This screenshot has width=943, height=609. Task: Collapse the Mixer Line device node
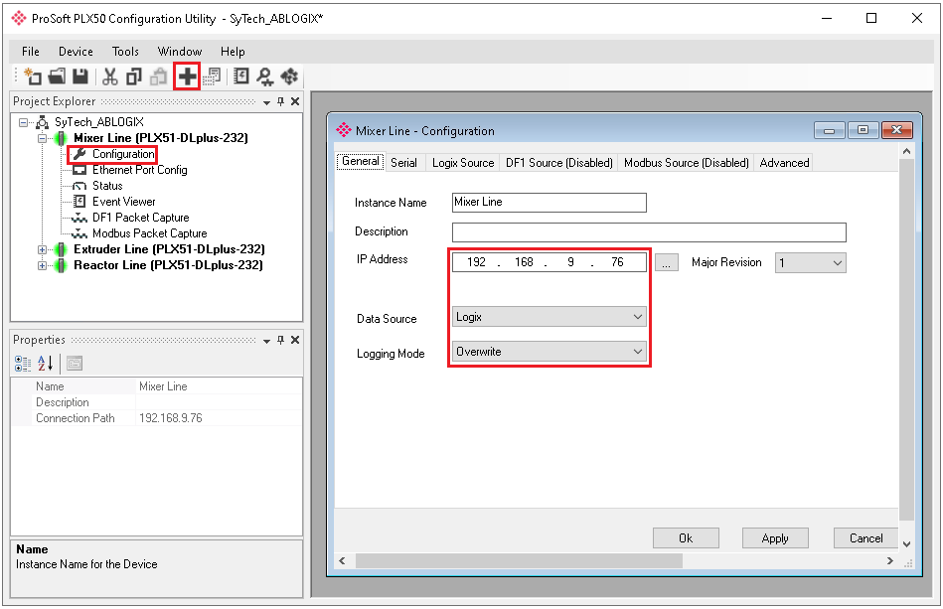tap(42, 138)
